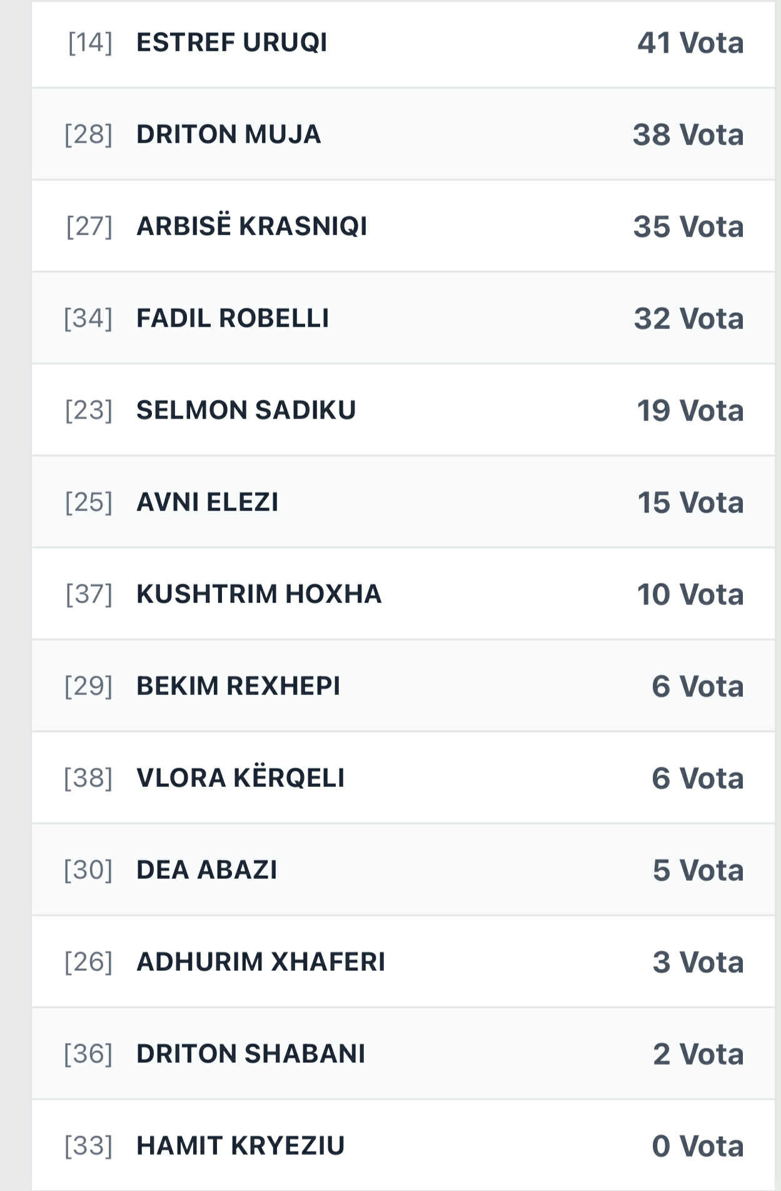
Task: Click candidate number [37]
Action: [89, 594]
